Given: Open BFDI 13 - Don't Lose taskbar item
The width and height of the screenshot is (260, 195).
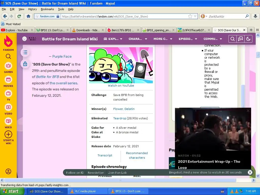Looking at the screenshot, I should tap(128, 191).
